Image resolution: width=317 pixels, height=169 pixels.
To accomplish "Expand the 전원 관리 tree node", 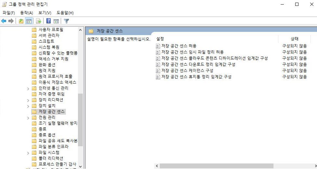I will [28, 118].
